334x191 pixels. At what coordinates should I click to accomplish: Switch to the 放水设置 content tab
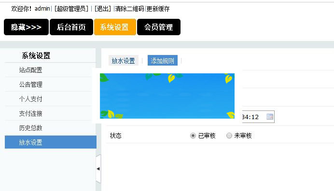click(x=124, y=61)
